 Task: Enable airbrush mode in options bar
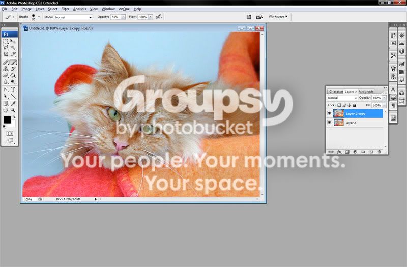(x=159, y=17)
